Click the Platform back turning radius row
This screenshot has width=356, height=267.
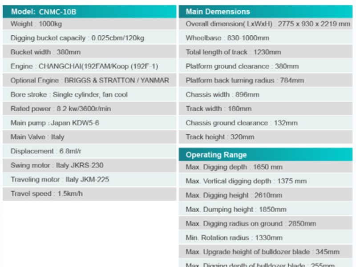tap(265, 81)
